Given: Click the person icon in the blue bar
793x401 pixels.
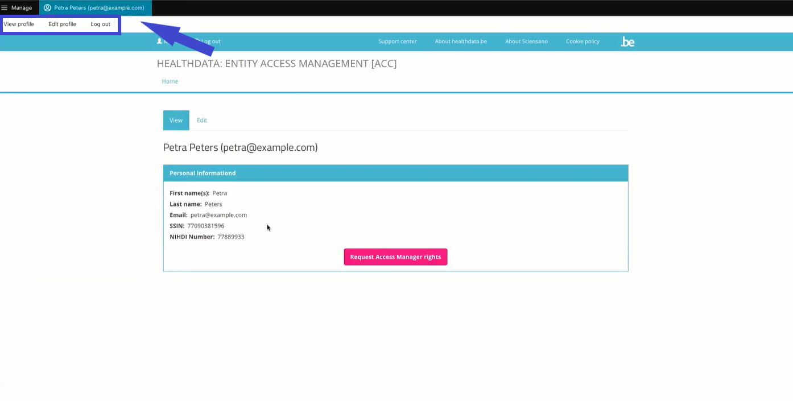Looking at the screenshot, I should 159,41.
